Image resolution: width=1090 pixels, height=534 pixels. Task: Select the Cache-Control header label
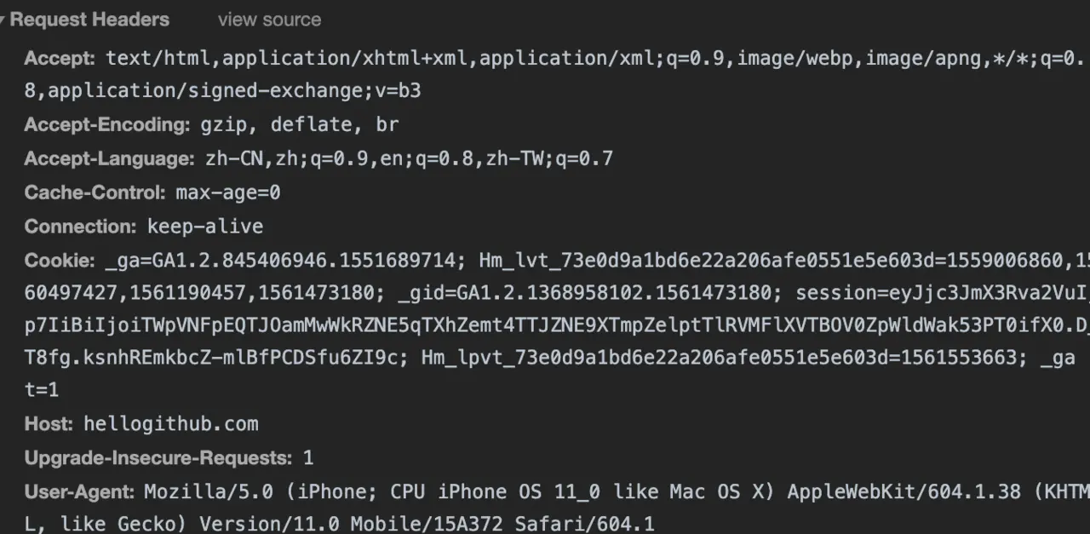[x=95, y=193]
